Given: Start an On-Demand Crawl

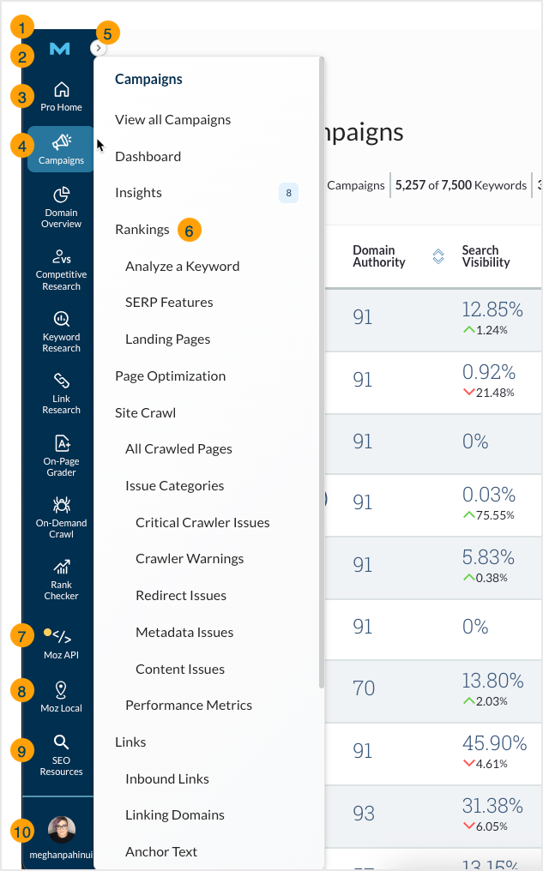Looking at the screenshot, I should [x=61, y=516].
